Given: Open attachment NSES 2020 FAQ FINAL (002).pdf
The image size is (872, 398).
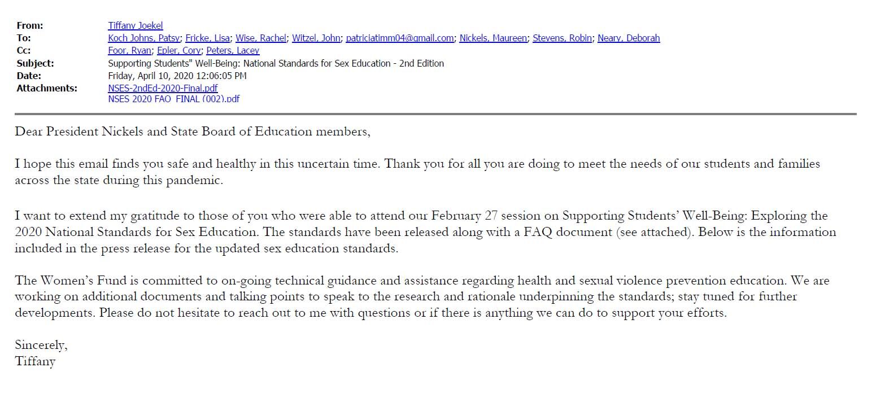Looking at the screenshot, I should coord(173,99).
